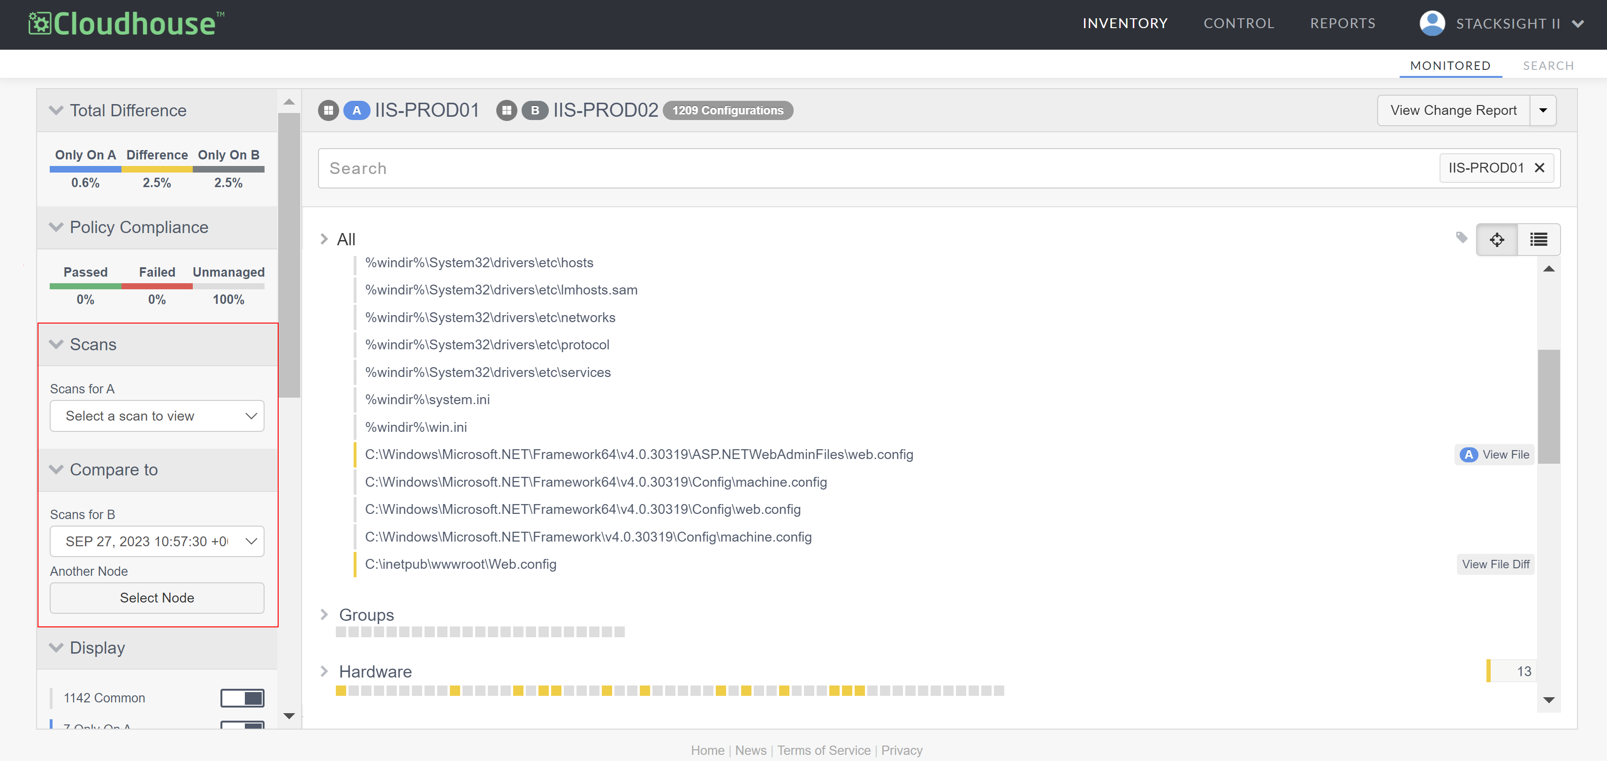Click the grey B node badge
1607x761 pixels.
tap(535, 110)
